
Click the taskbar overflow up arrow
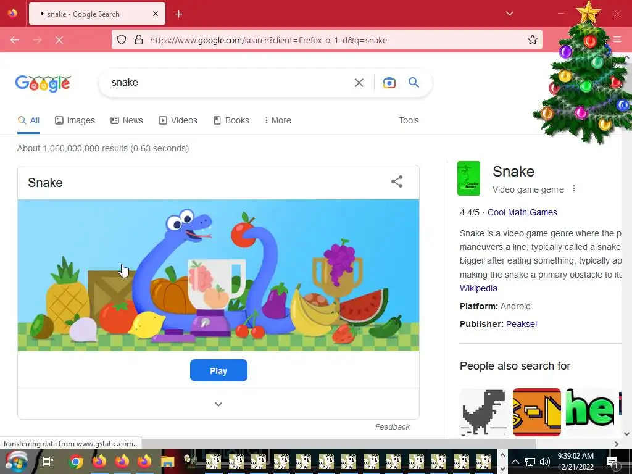502,455
